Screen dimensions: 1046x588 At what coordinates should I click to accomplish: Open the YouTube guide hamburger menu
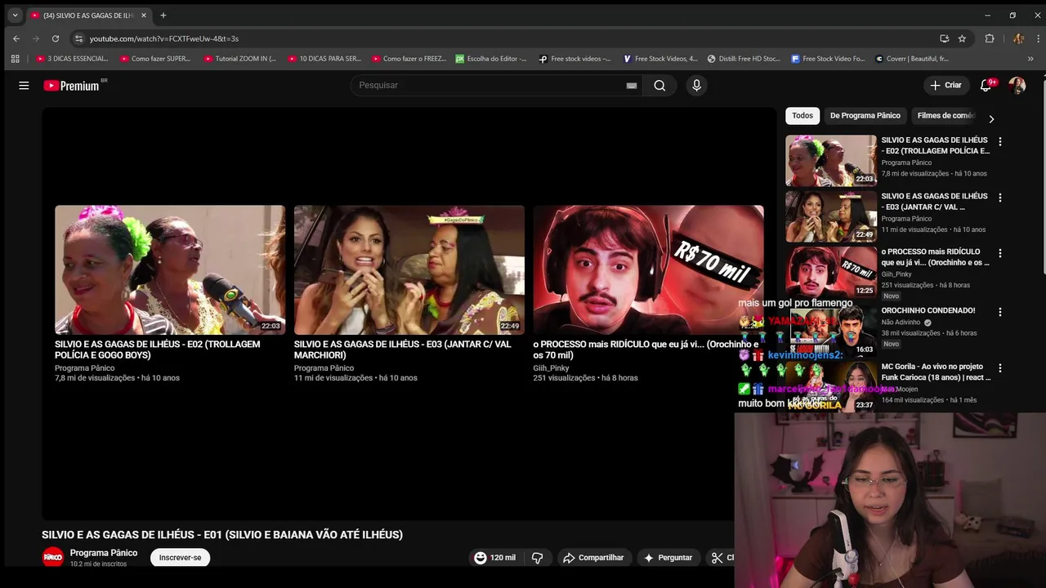click(x=24, y=85)
